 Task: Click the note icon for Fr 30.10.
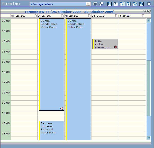(143, 16)
